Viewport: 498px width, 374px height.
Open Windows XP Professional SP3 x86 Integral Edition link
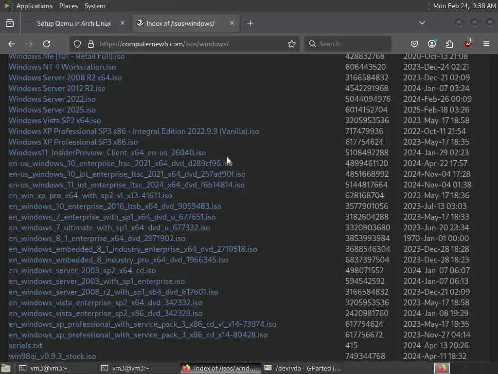pos(134,131)
